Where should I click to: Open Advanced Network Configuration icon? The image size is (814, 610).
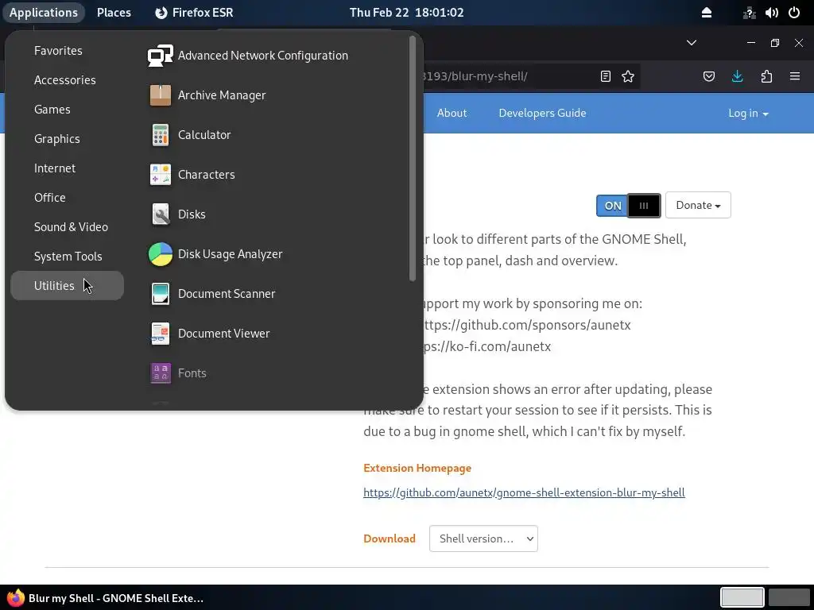pos(160,56)
